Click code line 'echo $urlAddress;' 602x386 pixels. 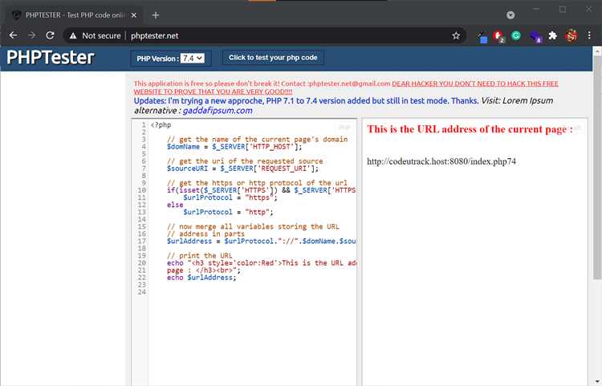tap(201, 278)
